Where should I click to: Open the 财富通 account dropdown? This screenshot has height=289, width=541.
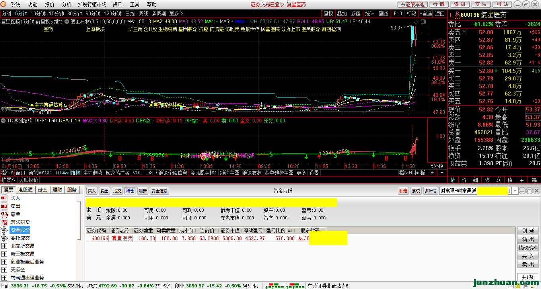pyautogui.click(x=516, y=191)
